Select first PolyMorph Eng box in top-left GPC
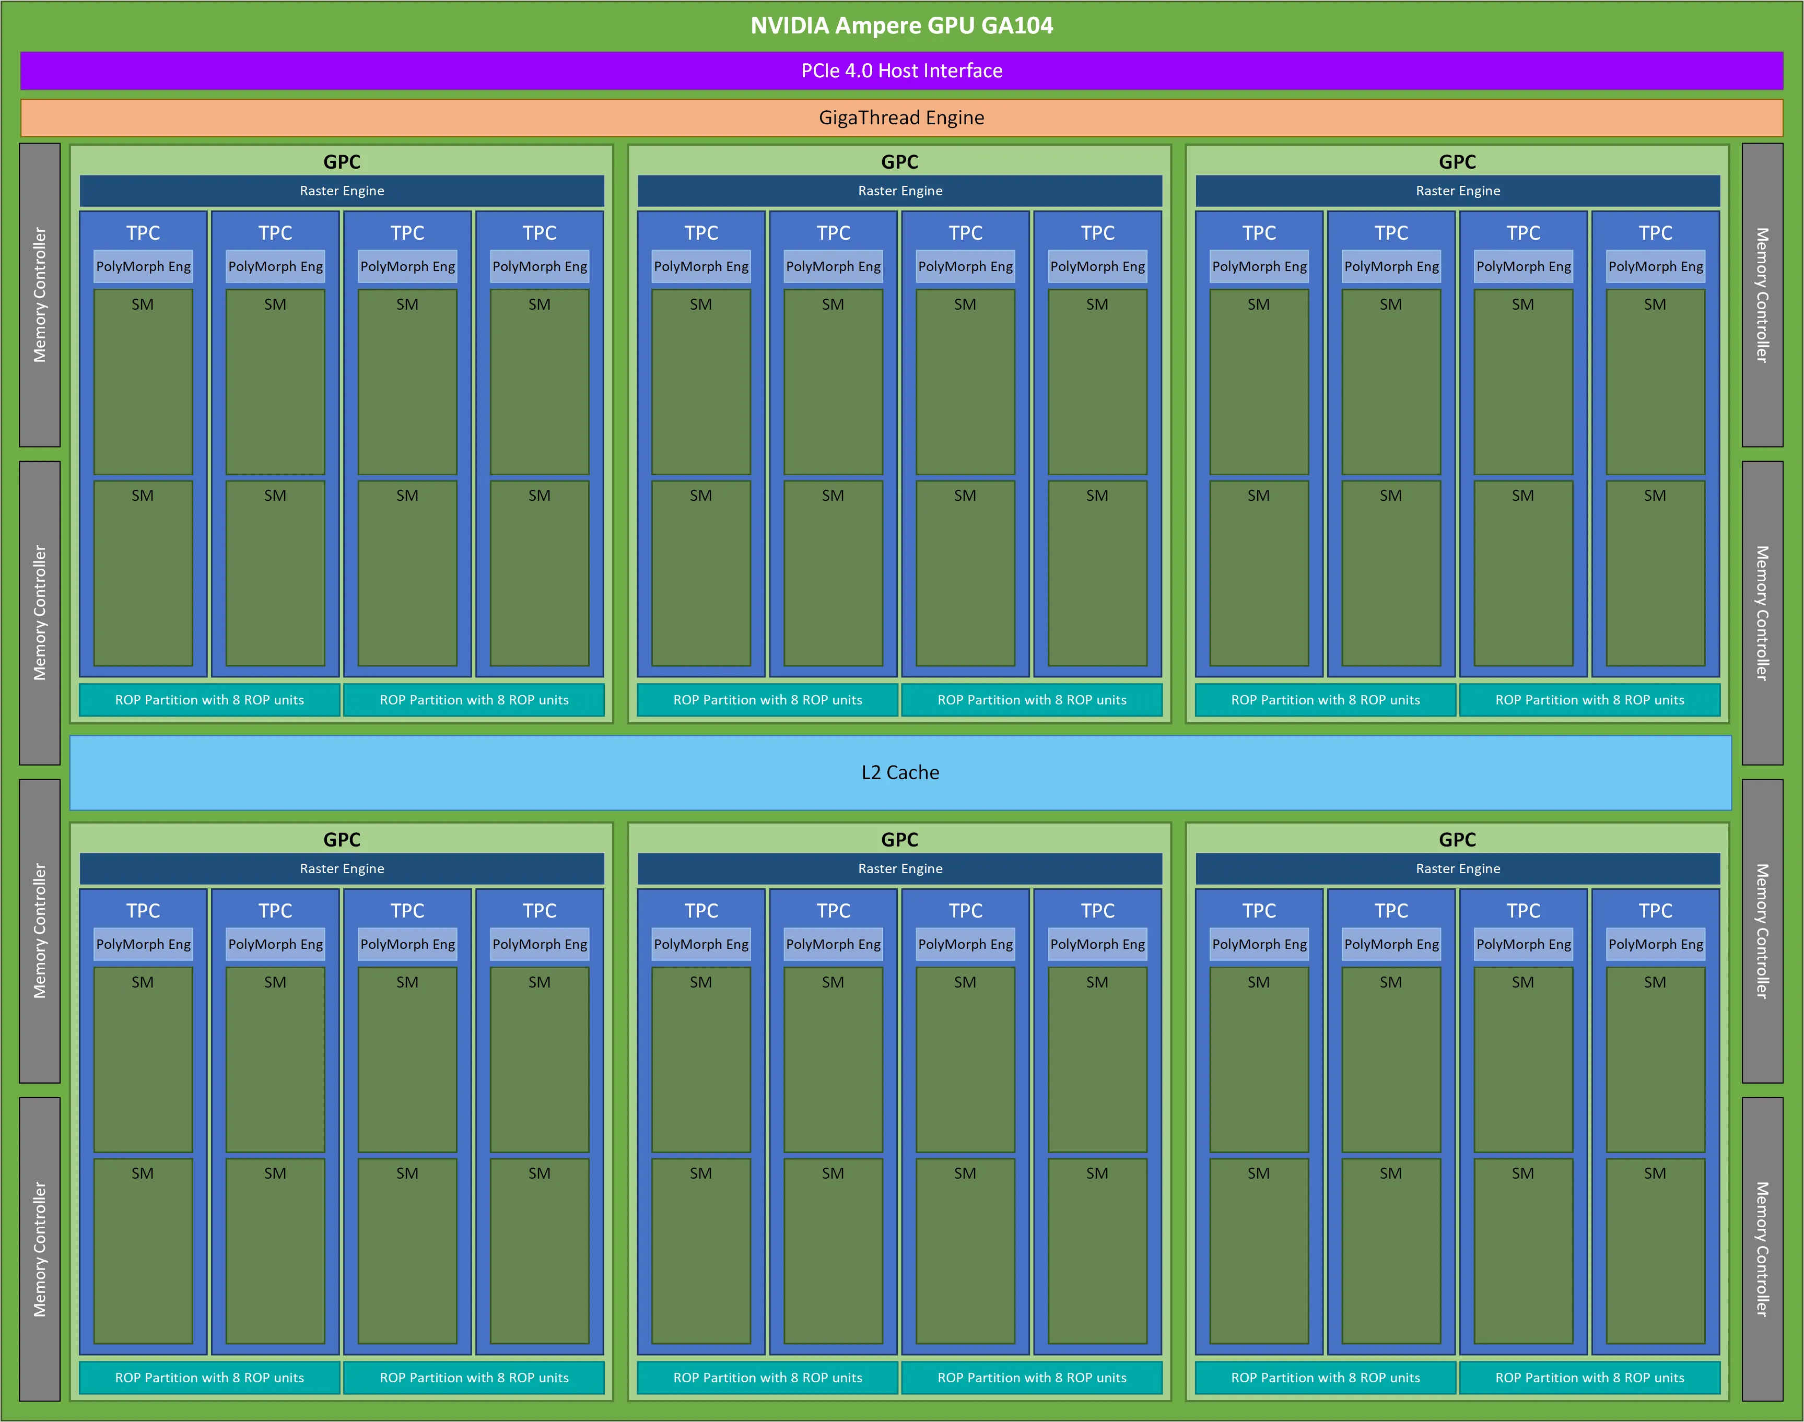1804x1422 pixels. (x=143, y=266)
